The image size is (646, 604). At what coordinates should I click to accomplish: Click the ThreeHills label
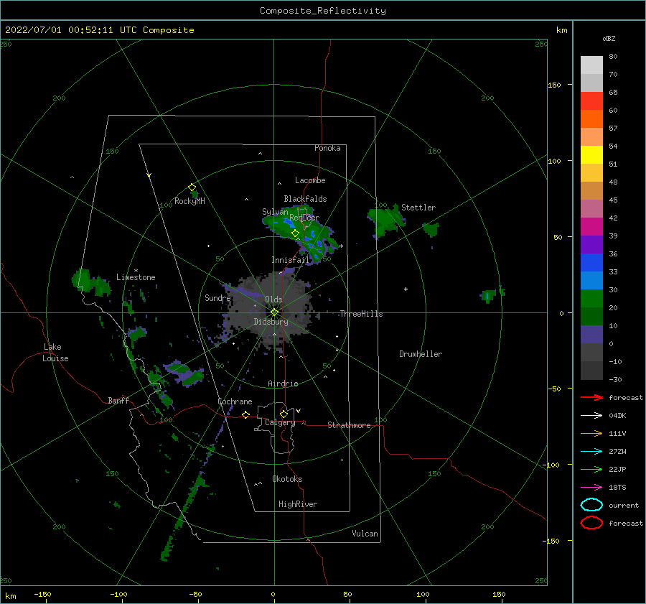coord(361,314)
